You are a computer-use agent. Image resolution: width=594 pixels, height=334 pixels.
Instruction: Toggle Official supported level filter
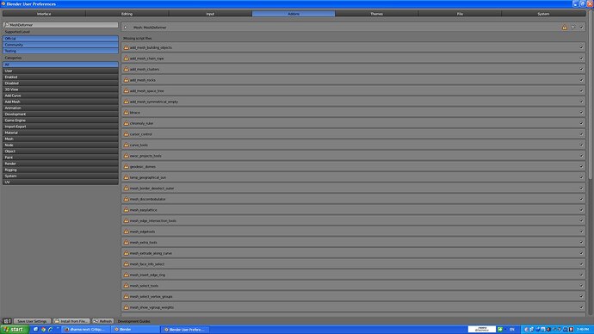(60, 39)
